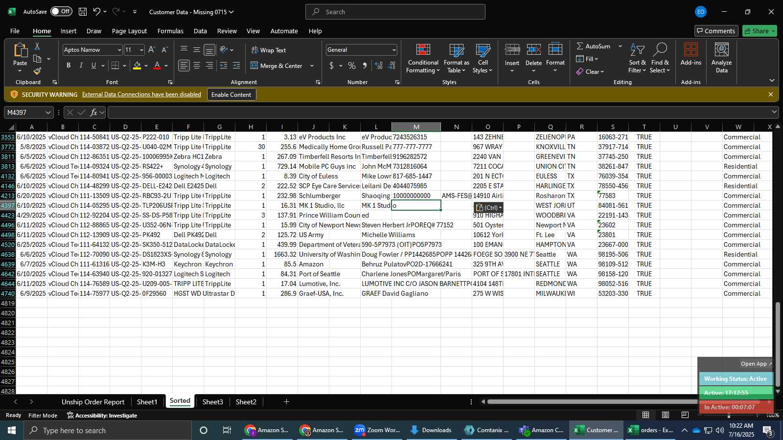This screenshot has width=783, height=440.
Task: Open Cell Styles gallery
Action: (483, 59)
